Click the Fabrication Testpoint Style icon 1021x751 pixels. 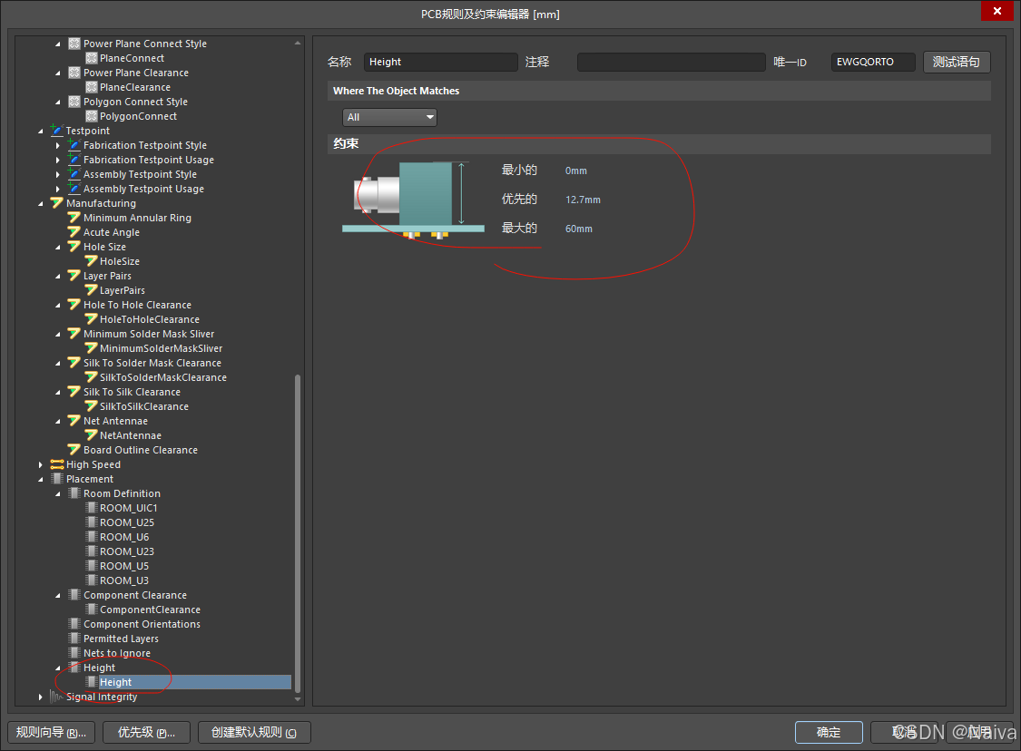click(74, 145)
